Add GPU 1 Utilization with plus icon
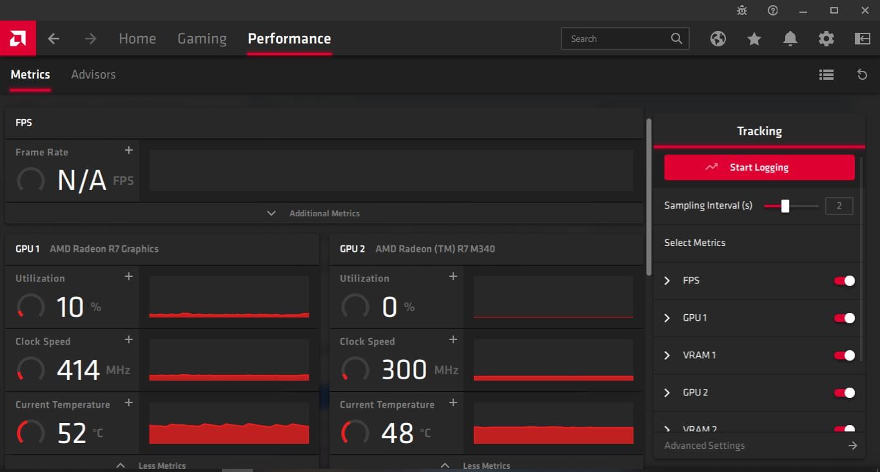The image size is (880, 472). point(129,276)
